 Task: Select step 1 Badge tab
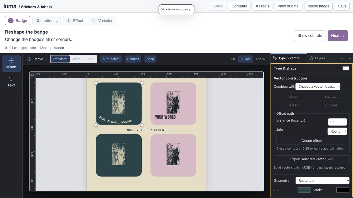point(18,21)
